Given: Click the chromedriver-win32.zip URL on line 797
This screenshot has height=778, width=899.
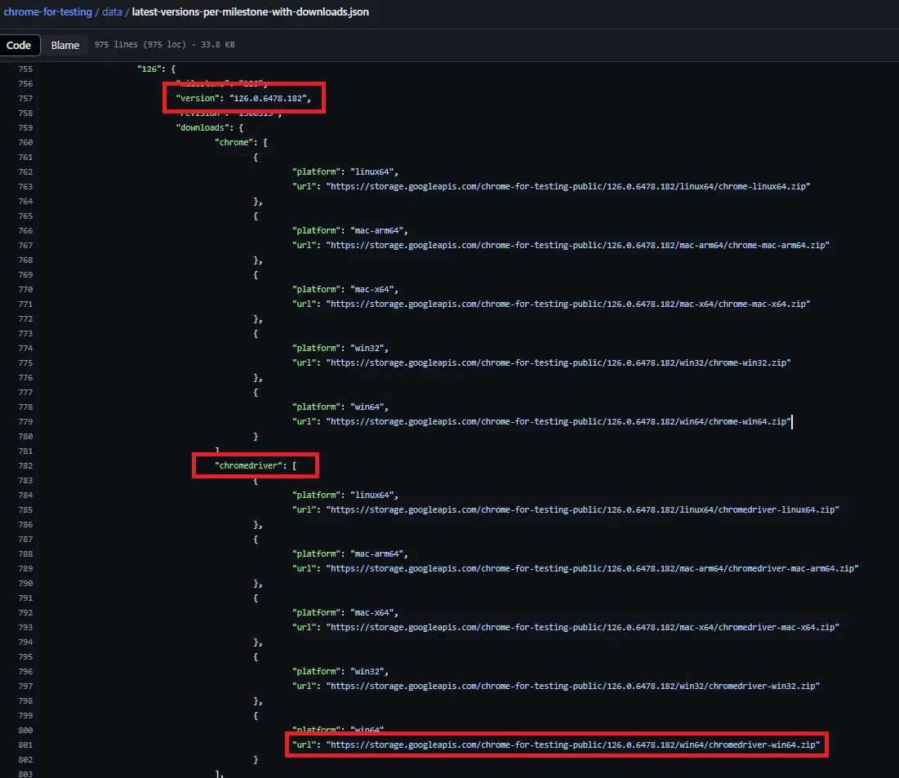Looking at the screenshot, I should tap(572, 686).
